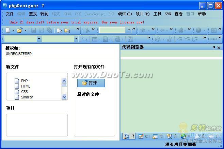Screen dimensions: 224x149
Task: Open the 帮助 menu
Action: pos(202,14)
